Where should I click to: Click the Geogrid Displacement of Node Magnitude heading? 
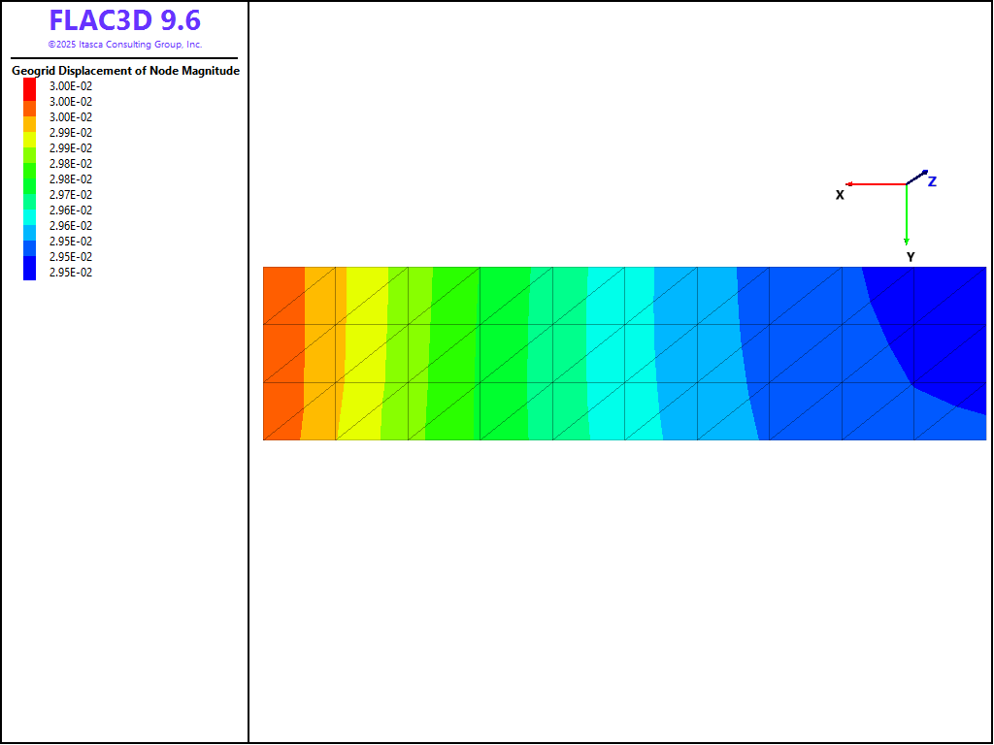(x=125, y=71)
